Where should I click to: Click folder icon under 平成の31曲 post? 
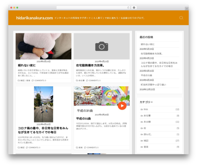(x=77, y=148)
